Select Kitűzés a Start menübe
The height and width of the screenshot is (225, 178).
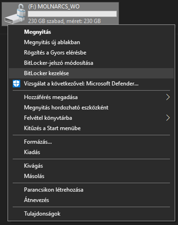(91, 128)
